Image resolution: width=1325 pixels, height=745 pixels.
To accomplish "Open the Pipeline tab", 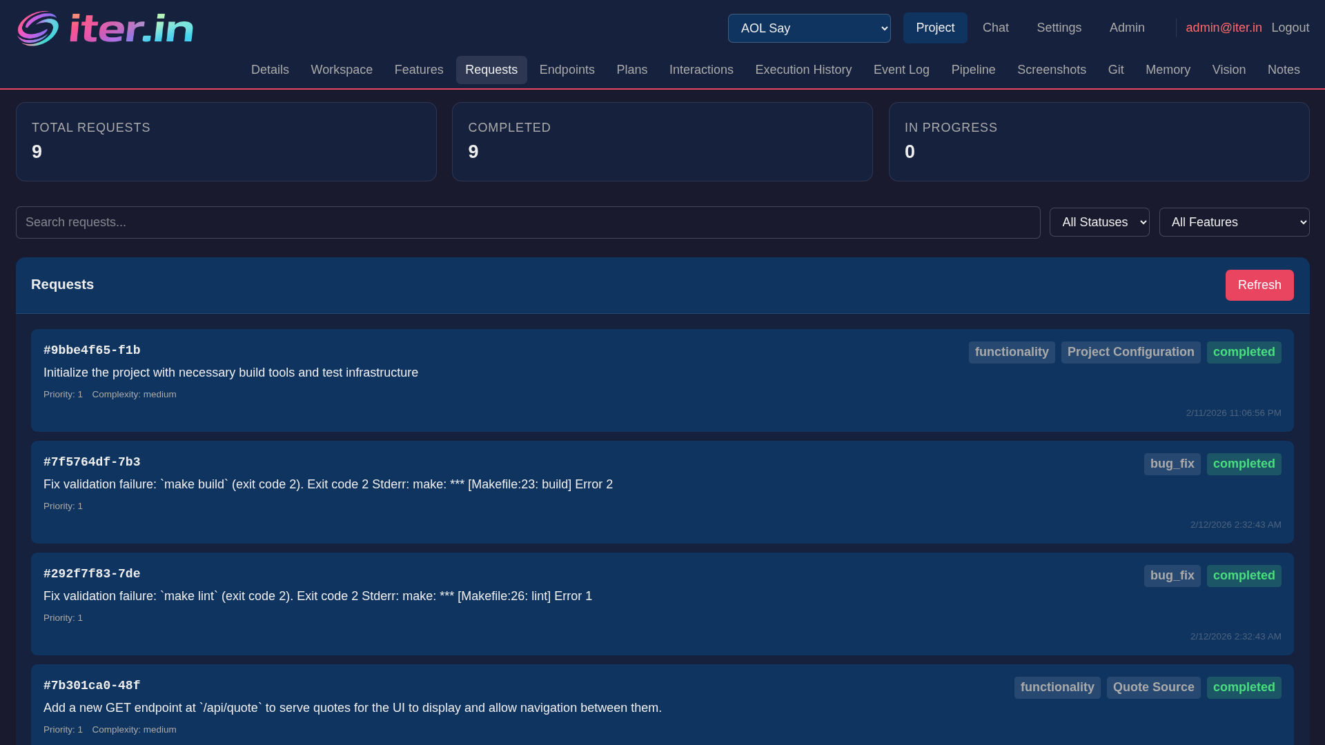I will pyautogui.click(x=972, y=70).
